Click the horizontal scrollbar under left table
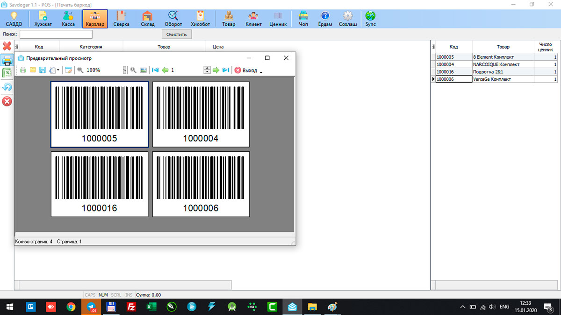 click(123, 285)
